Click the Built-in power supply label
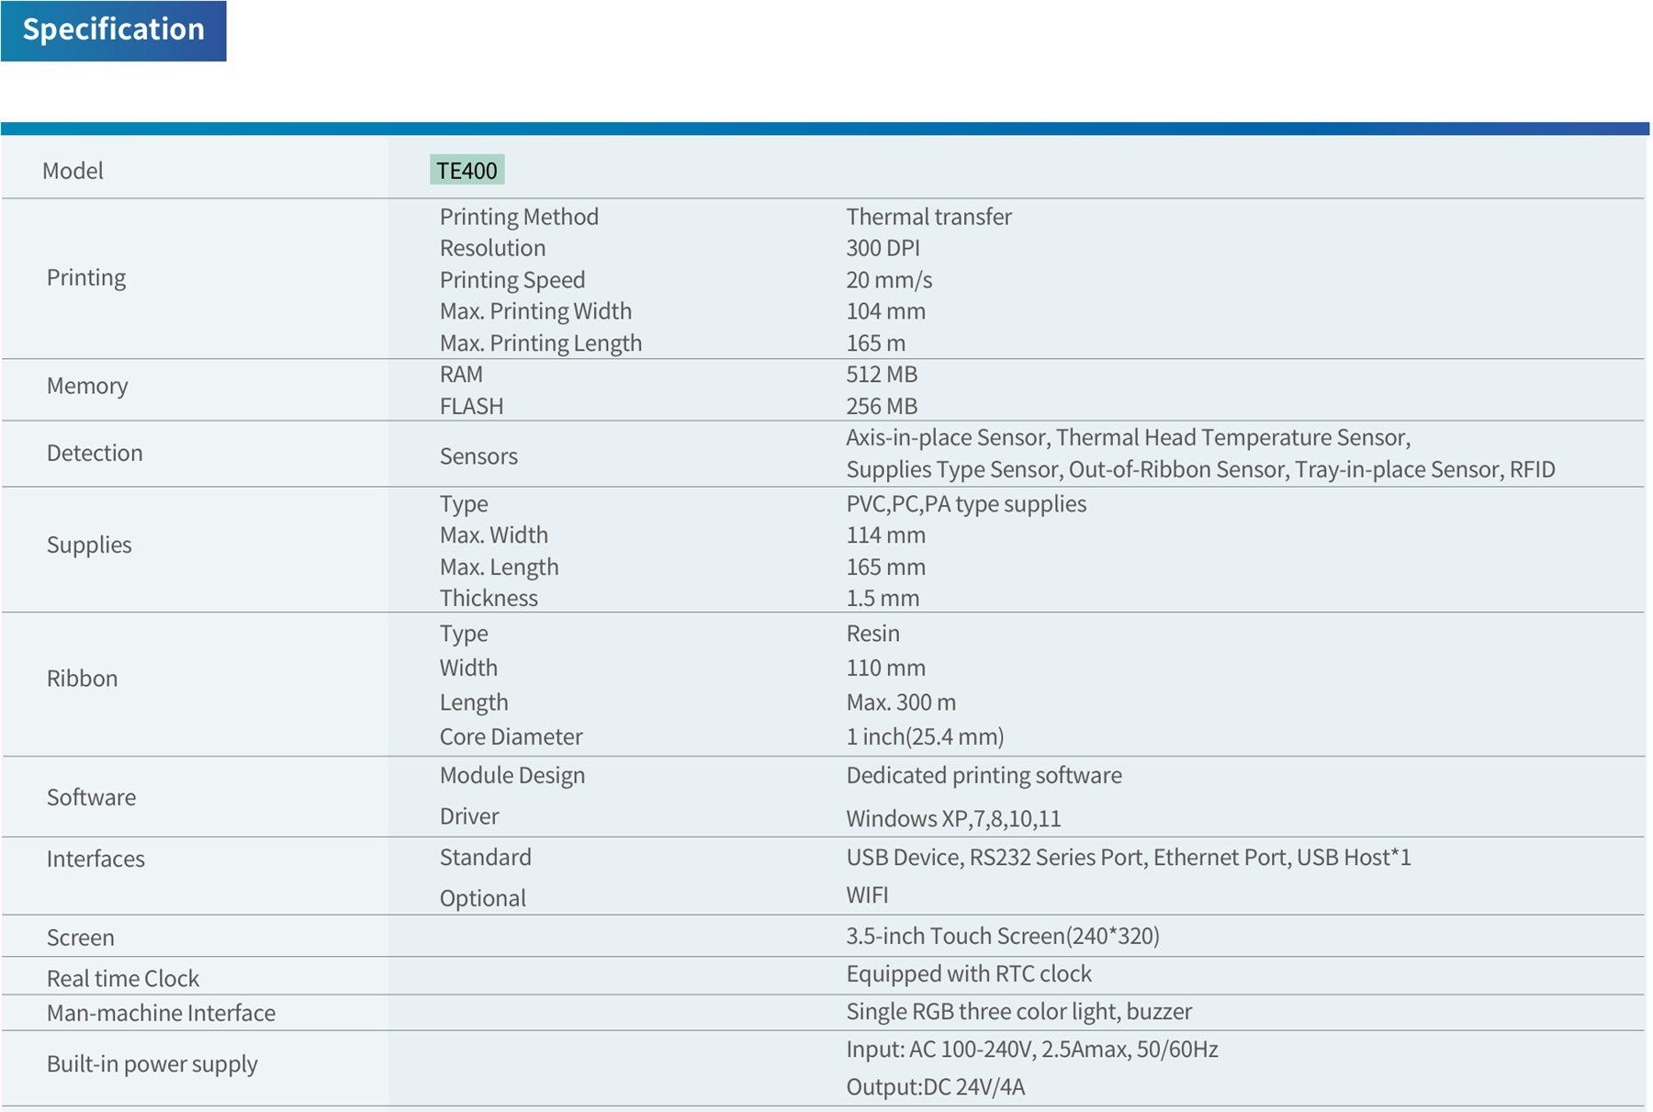The height and width of the screenshot is (1112, 1653). [x=152, y=1063]
